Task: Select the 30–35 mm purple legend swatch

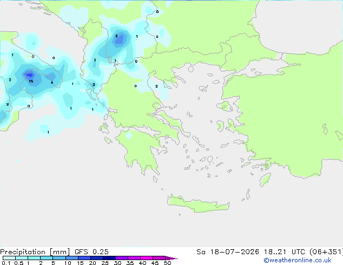Action: 122,258
